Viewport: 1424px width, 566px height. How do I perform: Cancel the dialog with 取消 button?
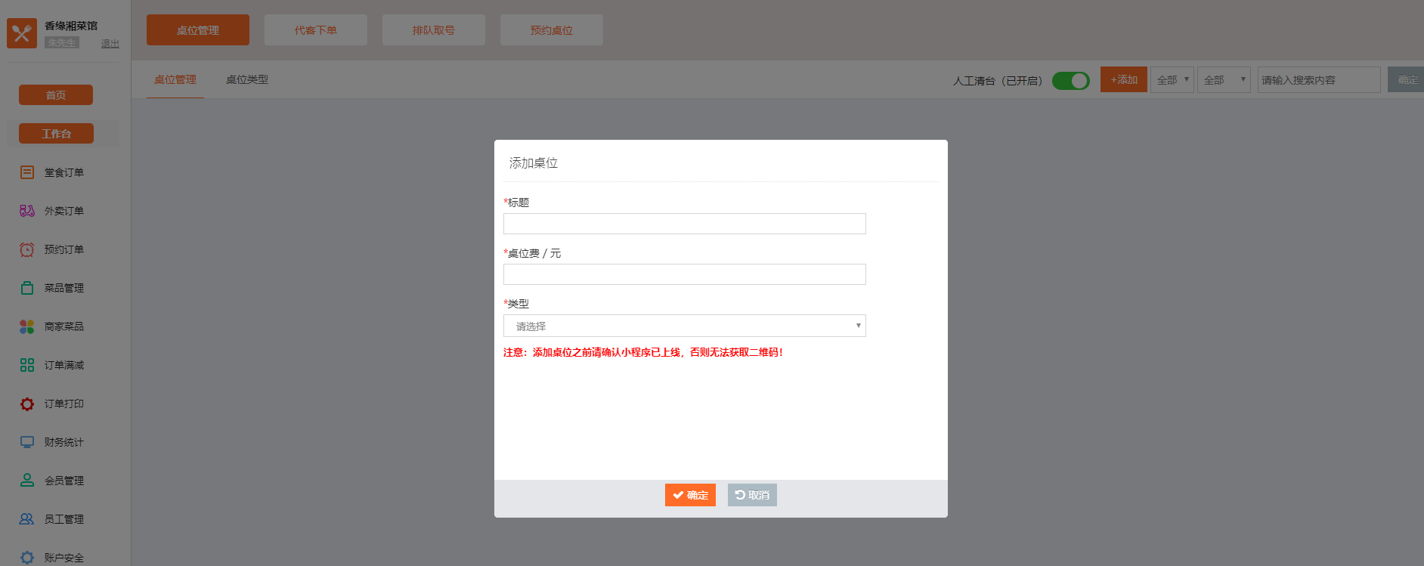pos(752,495)
